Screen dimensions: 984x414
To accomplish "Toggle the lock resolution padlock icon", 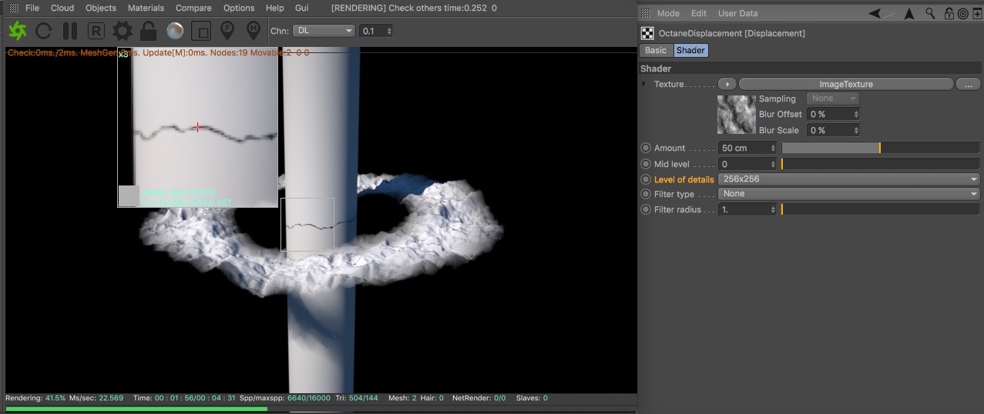I will tap(149, 31).
